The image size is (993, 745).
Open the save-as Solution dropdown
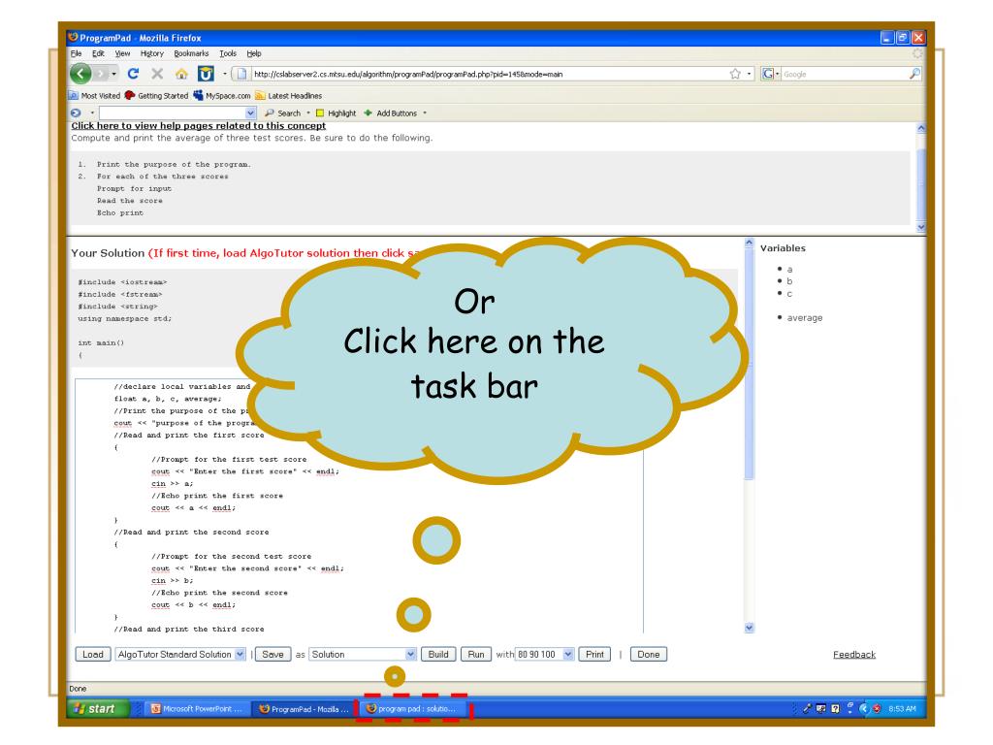pos(363,655)
